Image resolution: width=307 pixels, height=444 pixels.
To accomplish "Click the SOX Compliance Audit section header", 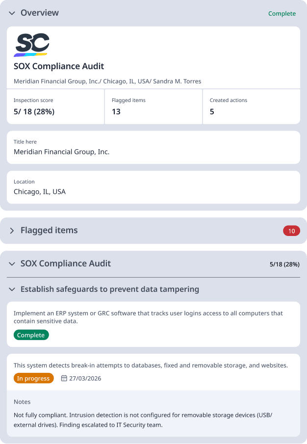I will (x=66, y=263).
